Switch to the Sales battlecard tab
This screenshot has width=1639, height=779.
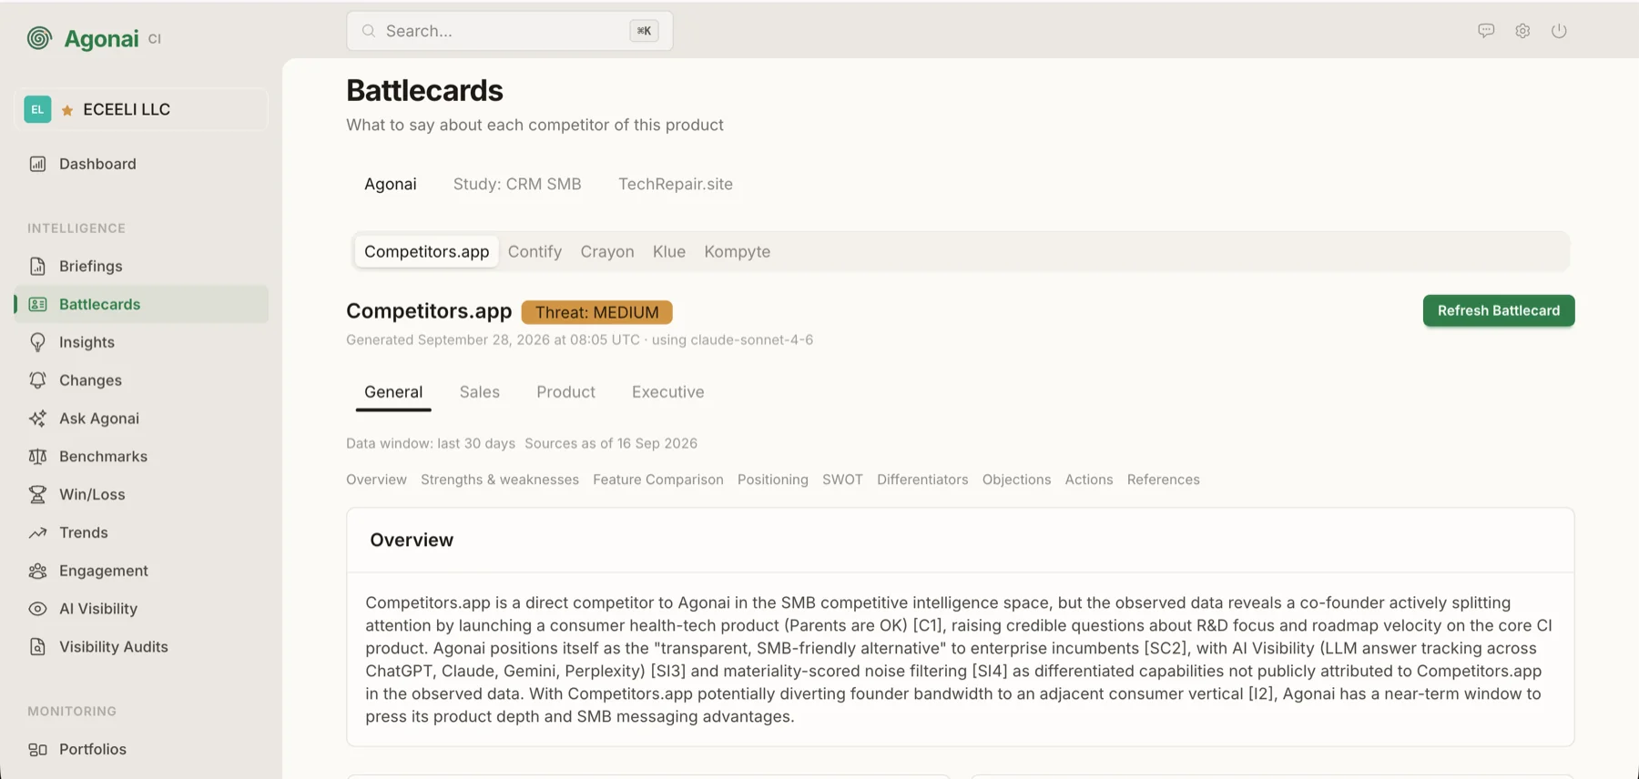point(480,392)
